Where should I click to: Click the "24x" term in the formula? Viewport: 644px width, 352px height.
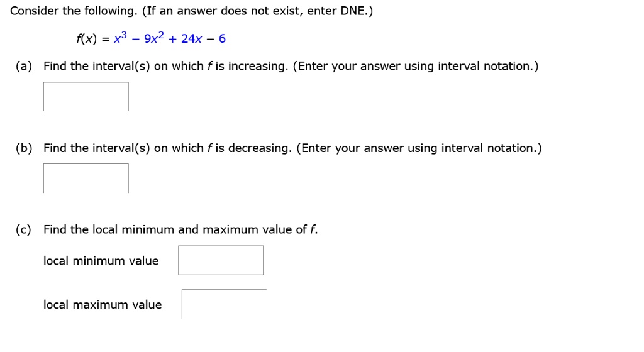tap(191, 39)
